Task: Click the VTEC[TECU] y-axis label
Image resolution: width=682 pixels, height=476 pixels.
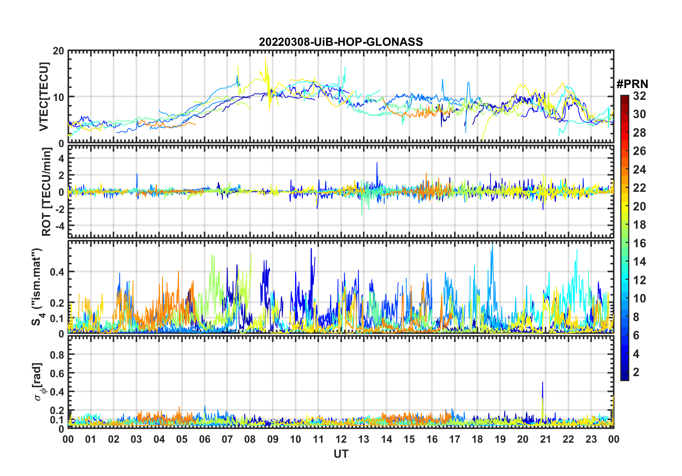Action: (x=44, y=97)
